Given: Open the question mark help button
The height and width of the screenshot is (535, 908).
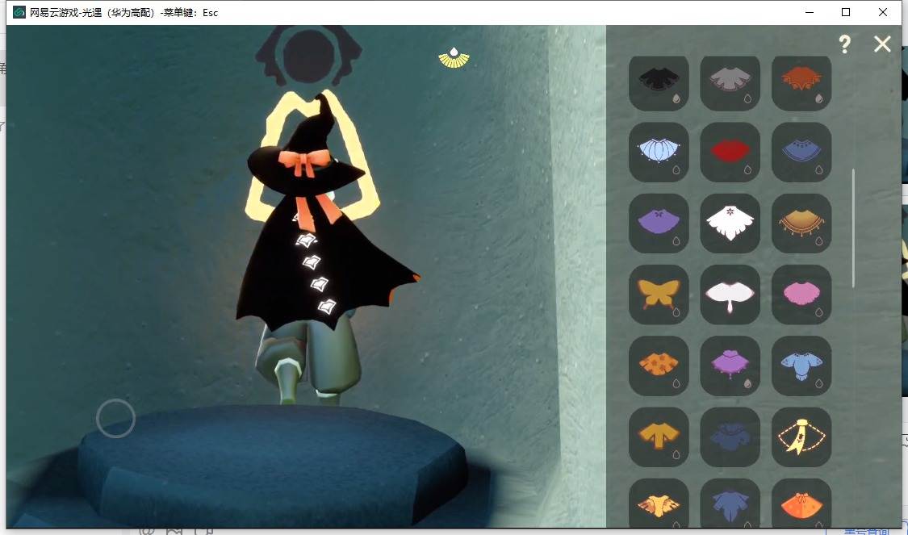Looking at the screenshot, I should coord(844,44).
